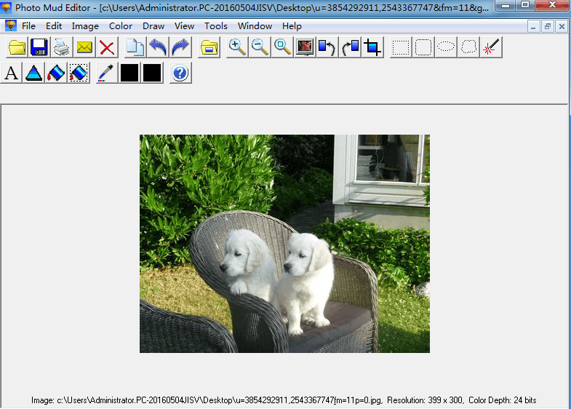
Task: Send the image by email envelope icon
Action: tap(84, 48)
